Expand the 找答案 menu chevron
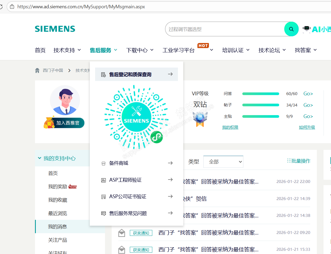This screenshot has width=331, height=254. pyautogui.click(x=315, y=50)
